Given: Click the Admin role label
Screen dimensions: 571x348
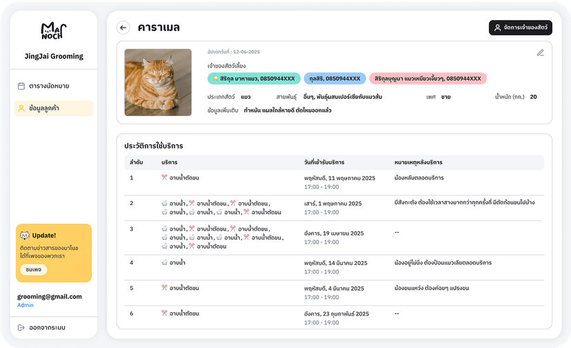Looking at the screenshot, I should pyautogui.click(x=26, y=305).
